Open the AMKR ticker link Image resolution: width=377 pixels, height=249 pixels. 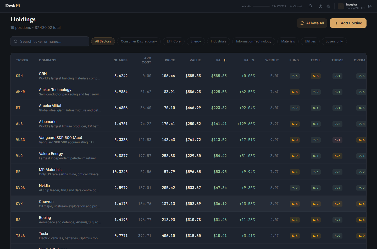(x=20, y=92)
